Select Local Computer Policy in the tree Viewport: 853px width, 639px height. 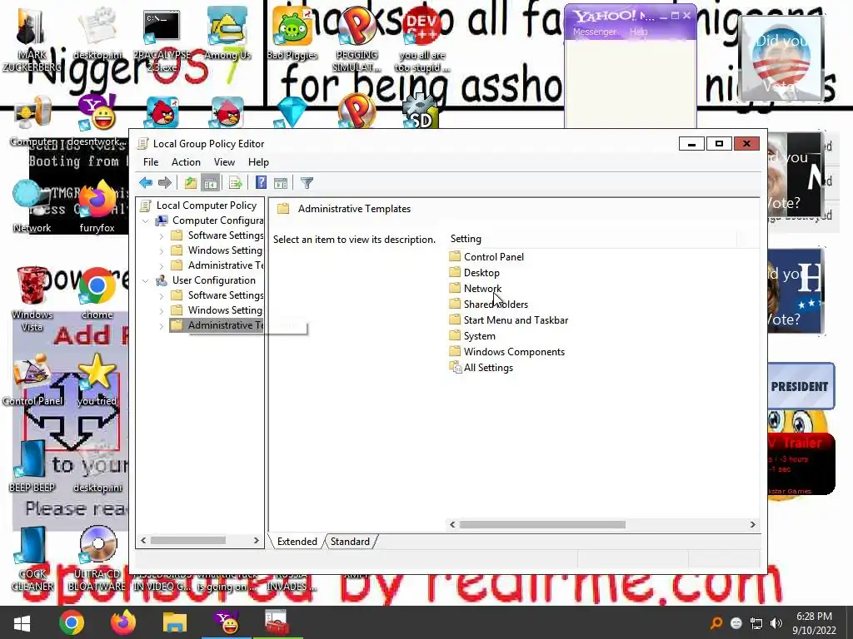click(x=207, y=206)
